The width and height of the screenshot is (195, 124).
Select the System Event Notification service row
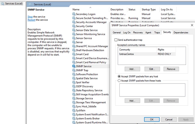click(91, 114)
